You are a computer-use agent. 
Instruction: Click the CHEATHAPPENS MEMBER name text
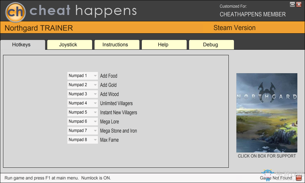(253, 14)
